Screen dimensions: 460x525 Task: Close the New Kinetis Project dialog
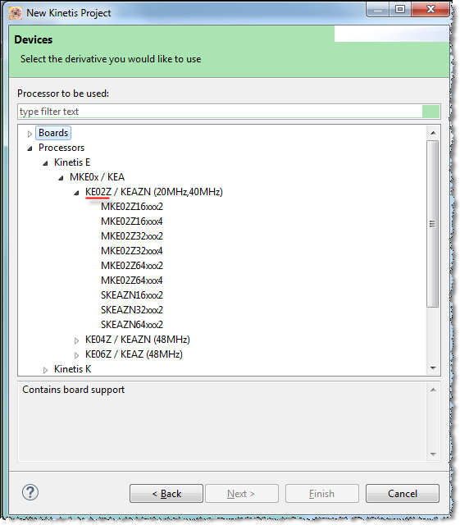430,9
